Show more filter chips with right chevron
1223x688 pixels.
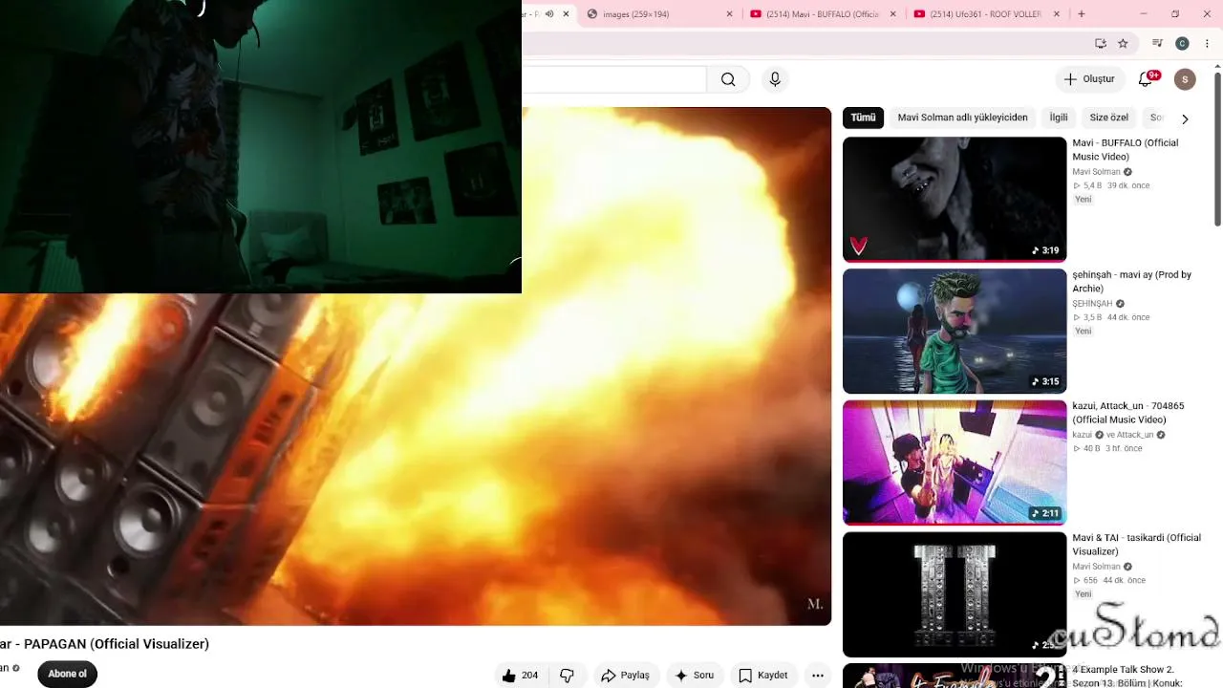point(1185,118)
